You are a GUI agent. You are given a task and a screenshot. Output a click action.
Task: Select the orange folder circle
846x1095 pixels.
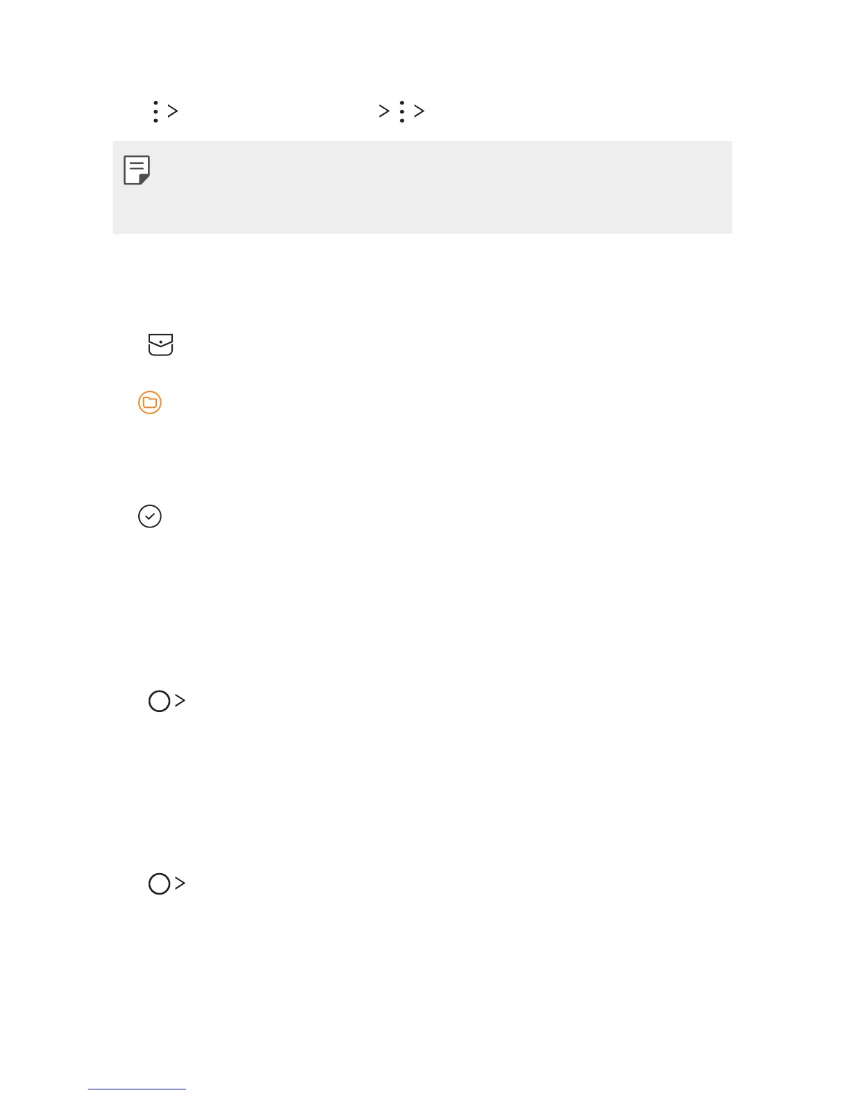click(x=150, y=402)
